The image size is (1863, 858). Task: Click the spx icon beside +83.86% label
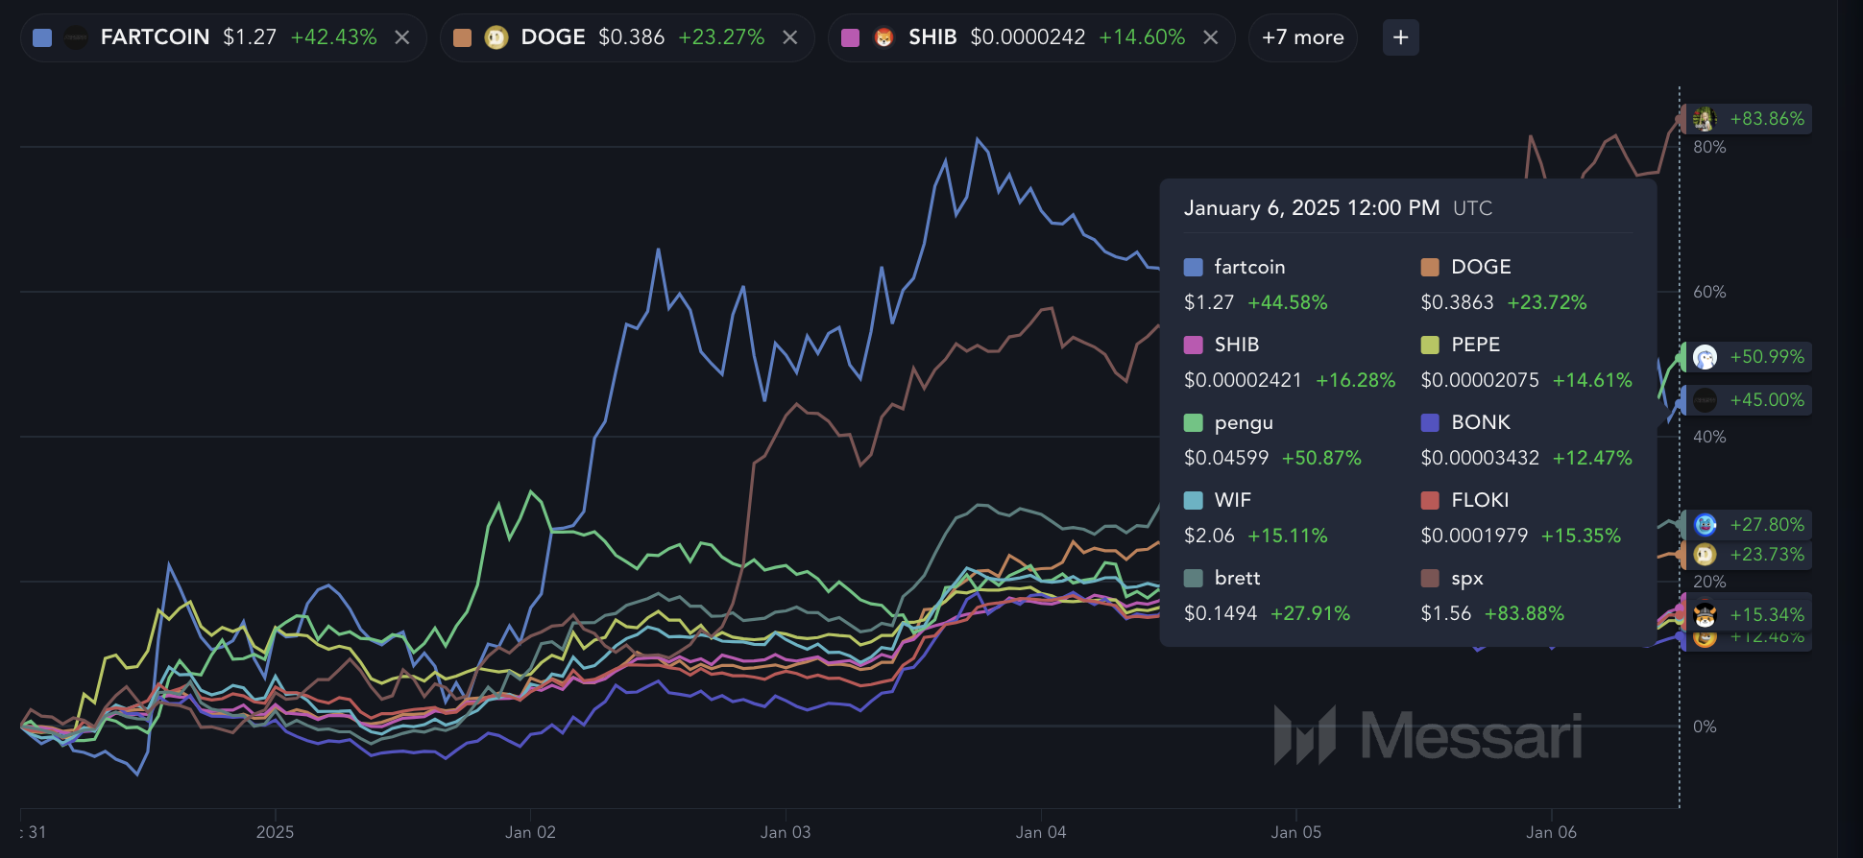click(x=1705, y=119)
